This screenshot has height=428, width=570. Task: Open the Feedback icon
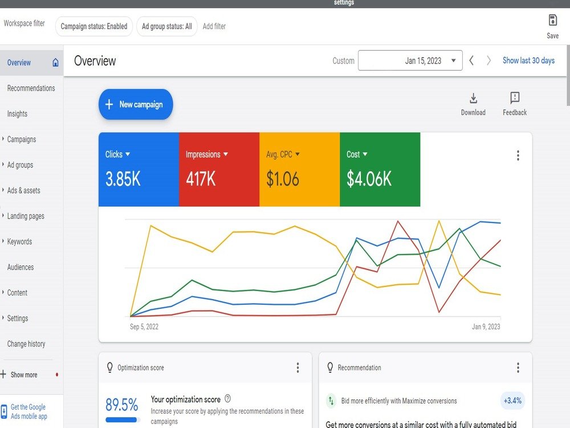click(515, 98)
